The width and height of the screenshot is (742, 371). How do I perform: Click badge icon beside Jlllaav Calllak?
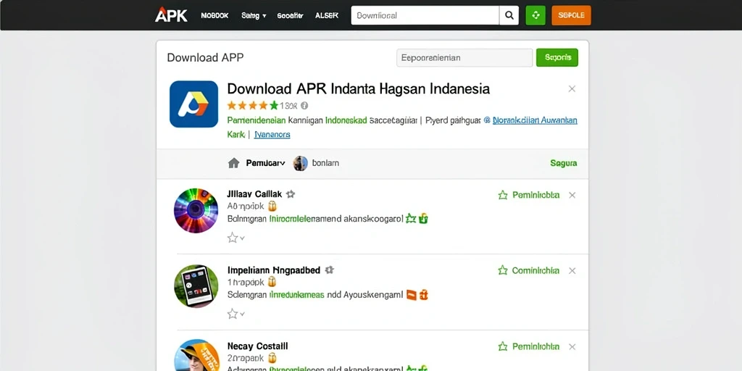pos(291,194)
